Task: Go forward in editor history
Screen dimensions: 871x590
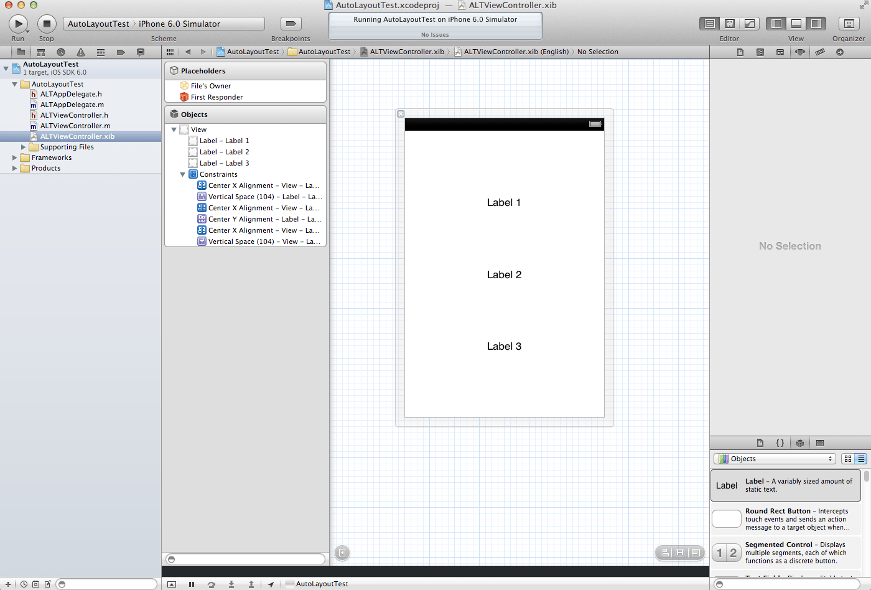Action: pos(203,52)
